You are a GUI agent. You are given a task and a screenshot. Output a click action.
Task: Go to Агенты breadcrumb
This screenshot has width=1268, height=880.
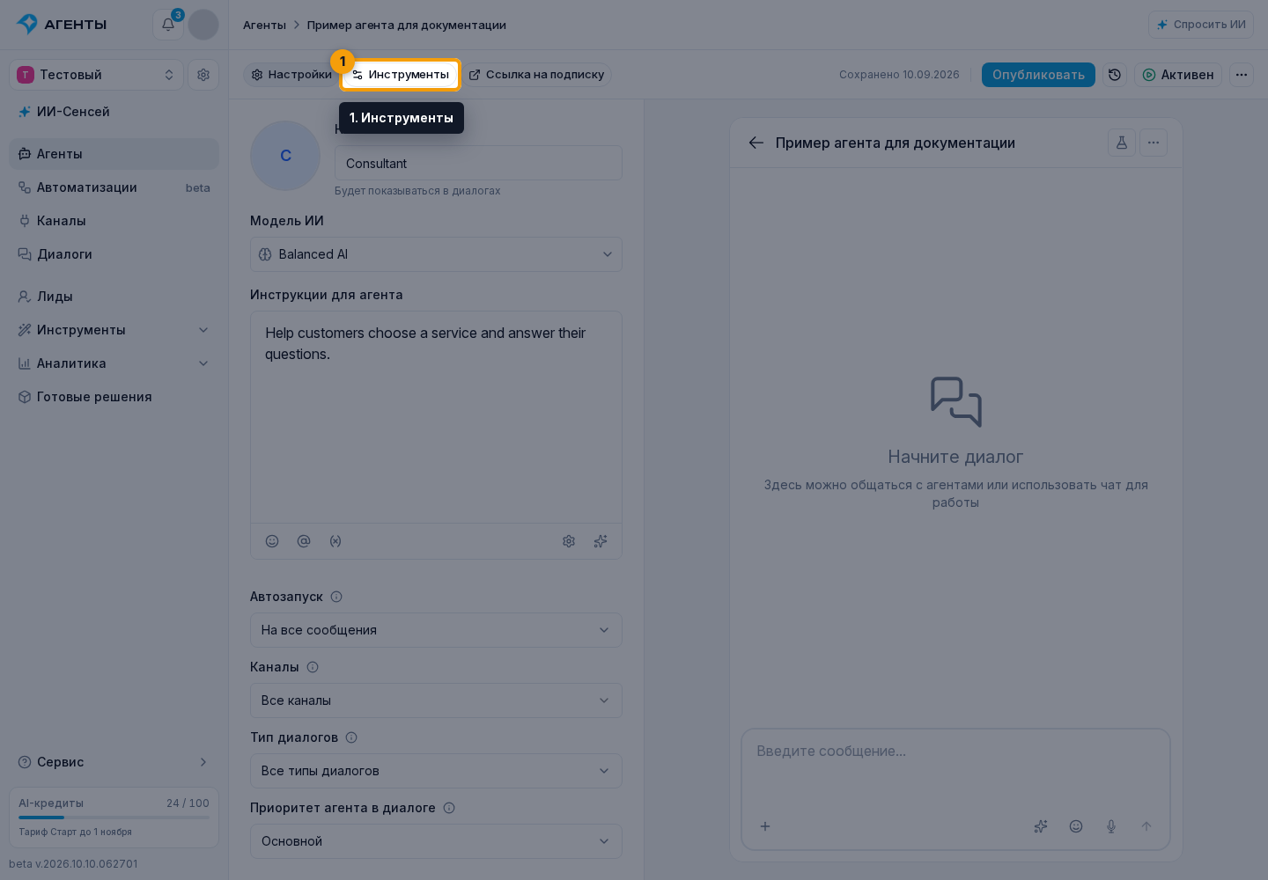(264, 25)
